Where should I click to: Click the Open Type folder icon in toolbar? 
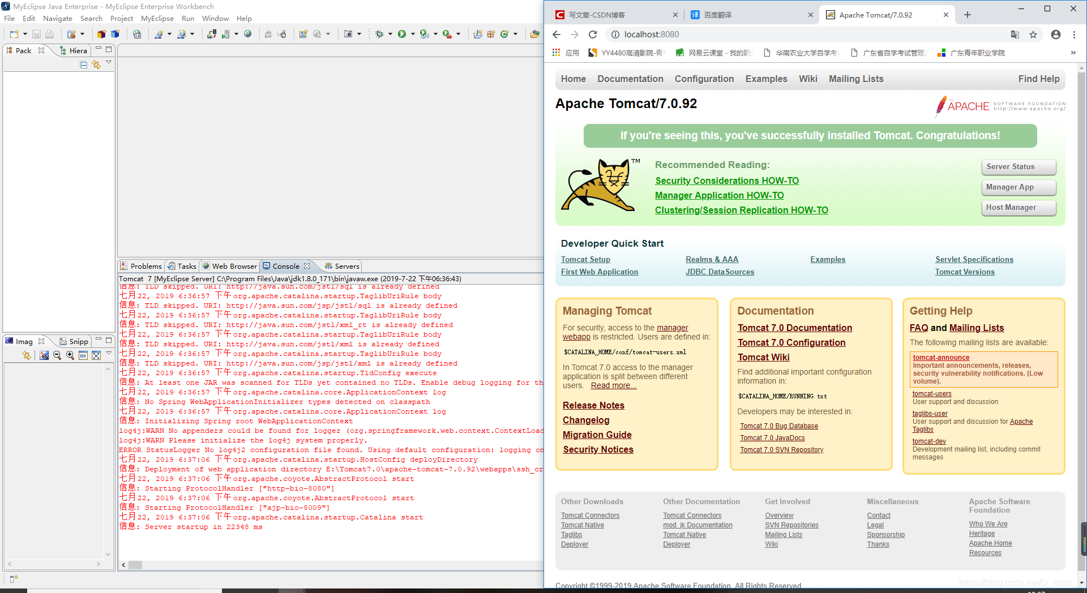[x=534, y=34]
